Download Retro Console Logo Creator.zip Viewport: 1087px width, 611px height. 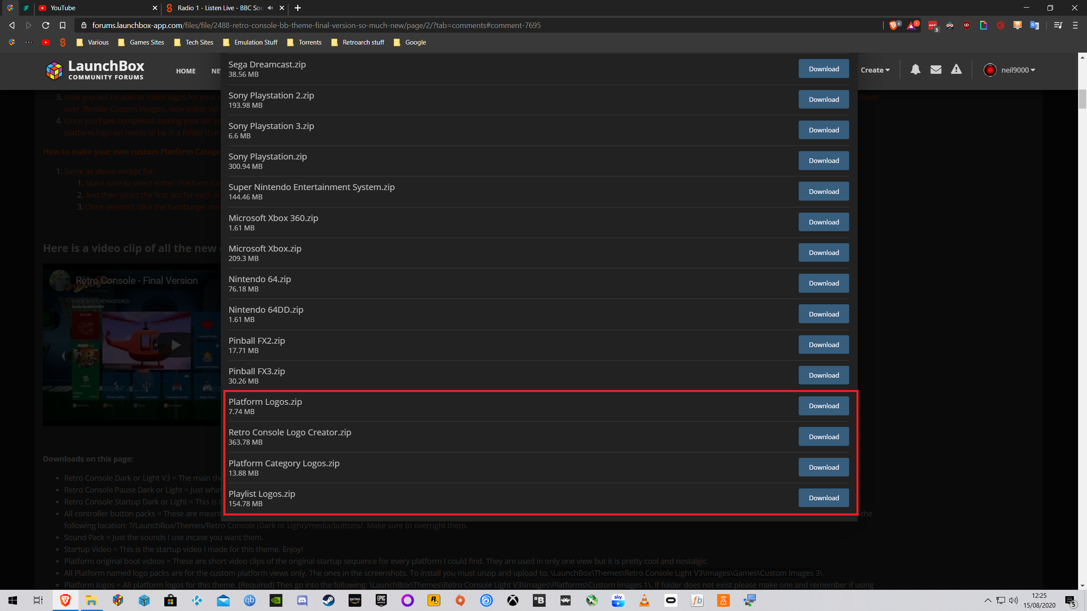coord(824,437)
